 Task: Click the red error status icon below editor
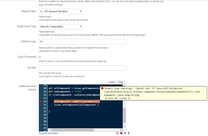point(121,133)
